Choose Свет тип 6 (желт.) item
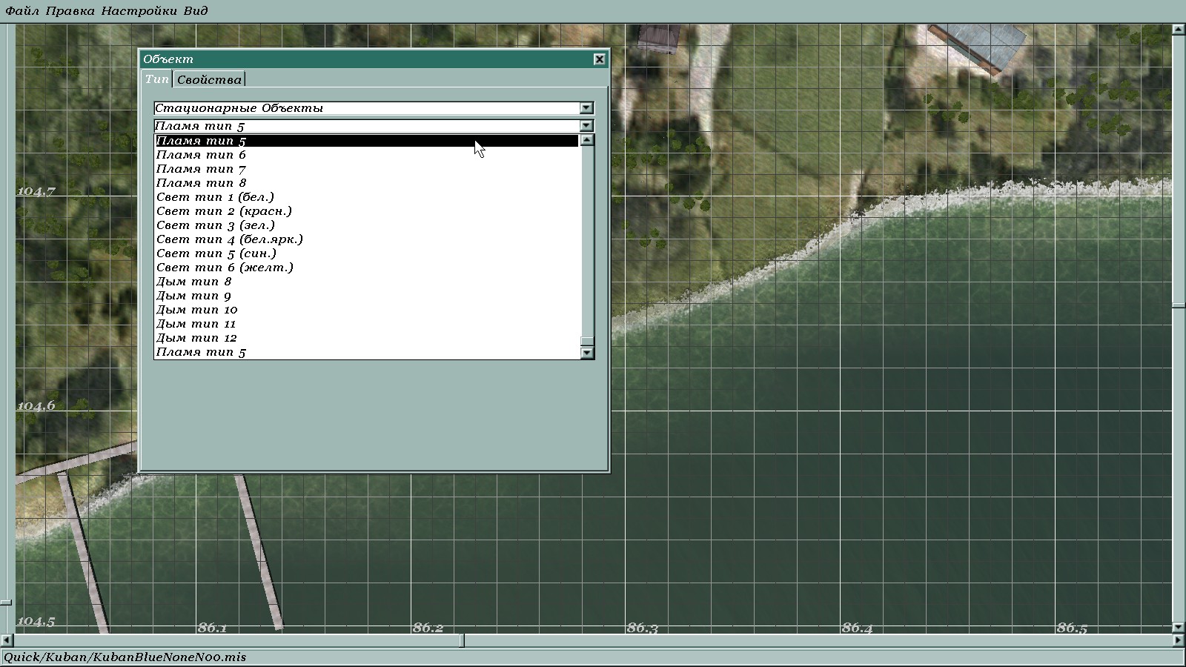Image resolution: width=1186 pixels, height=667 pixels. point(225,268)
